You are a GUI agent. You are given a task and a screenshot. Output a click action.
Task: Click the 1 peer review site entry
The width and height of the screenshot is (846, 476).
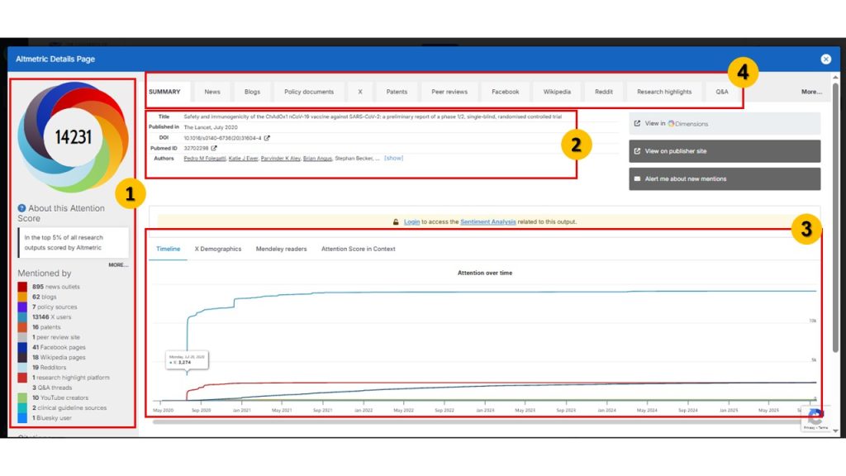coord(56,337)
